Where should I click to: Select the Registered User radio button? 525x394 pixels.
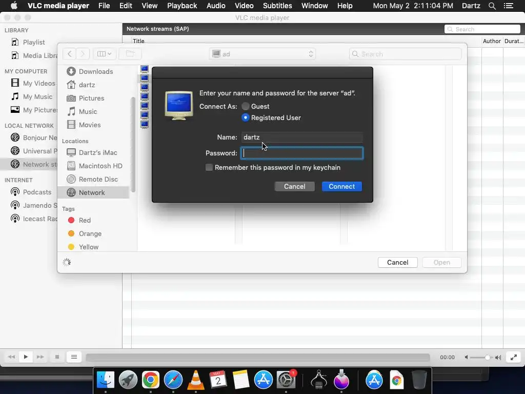(246, 117)
